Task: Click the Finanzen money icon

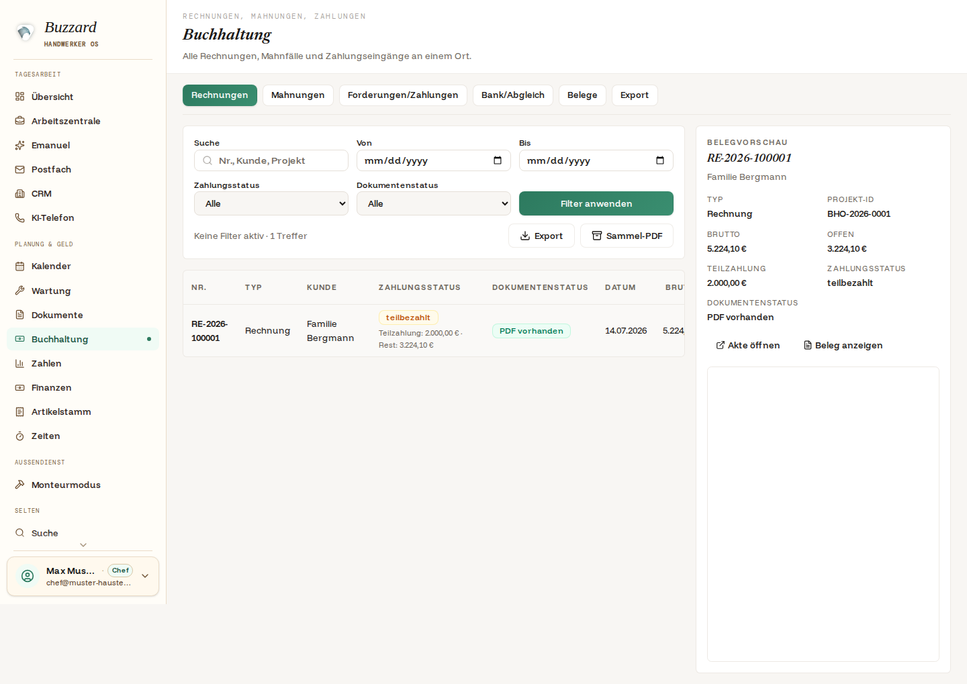Action: tap(20, 387)
